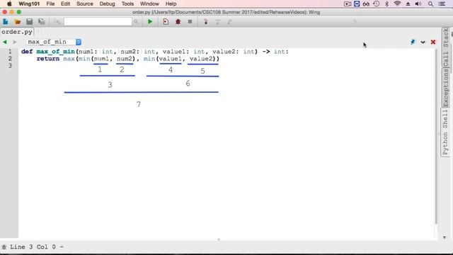Start debugging with the red bug icon

point(178,22)
